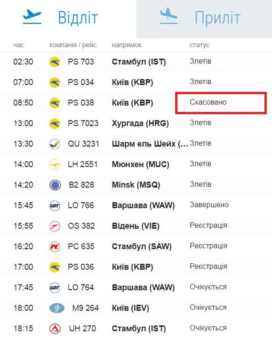Viewport: 272px width, 359px height.
Task: Click the airline logo for flight PS 703
Action: tap(55, 62)
